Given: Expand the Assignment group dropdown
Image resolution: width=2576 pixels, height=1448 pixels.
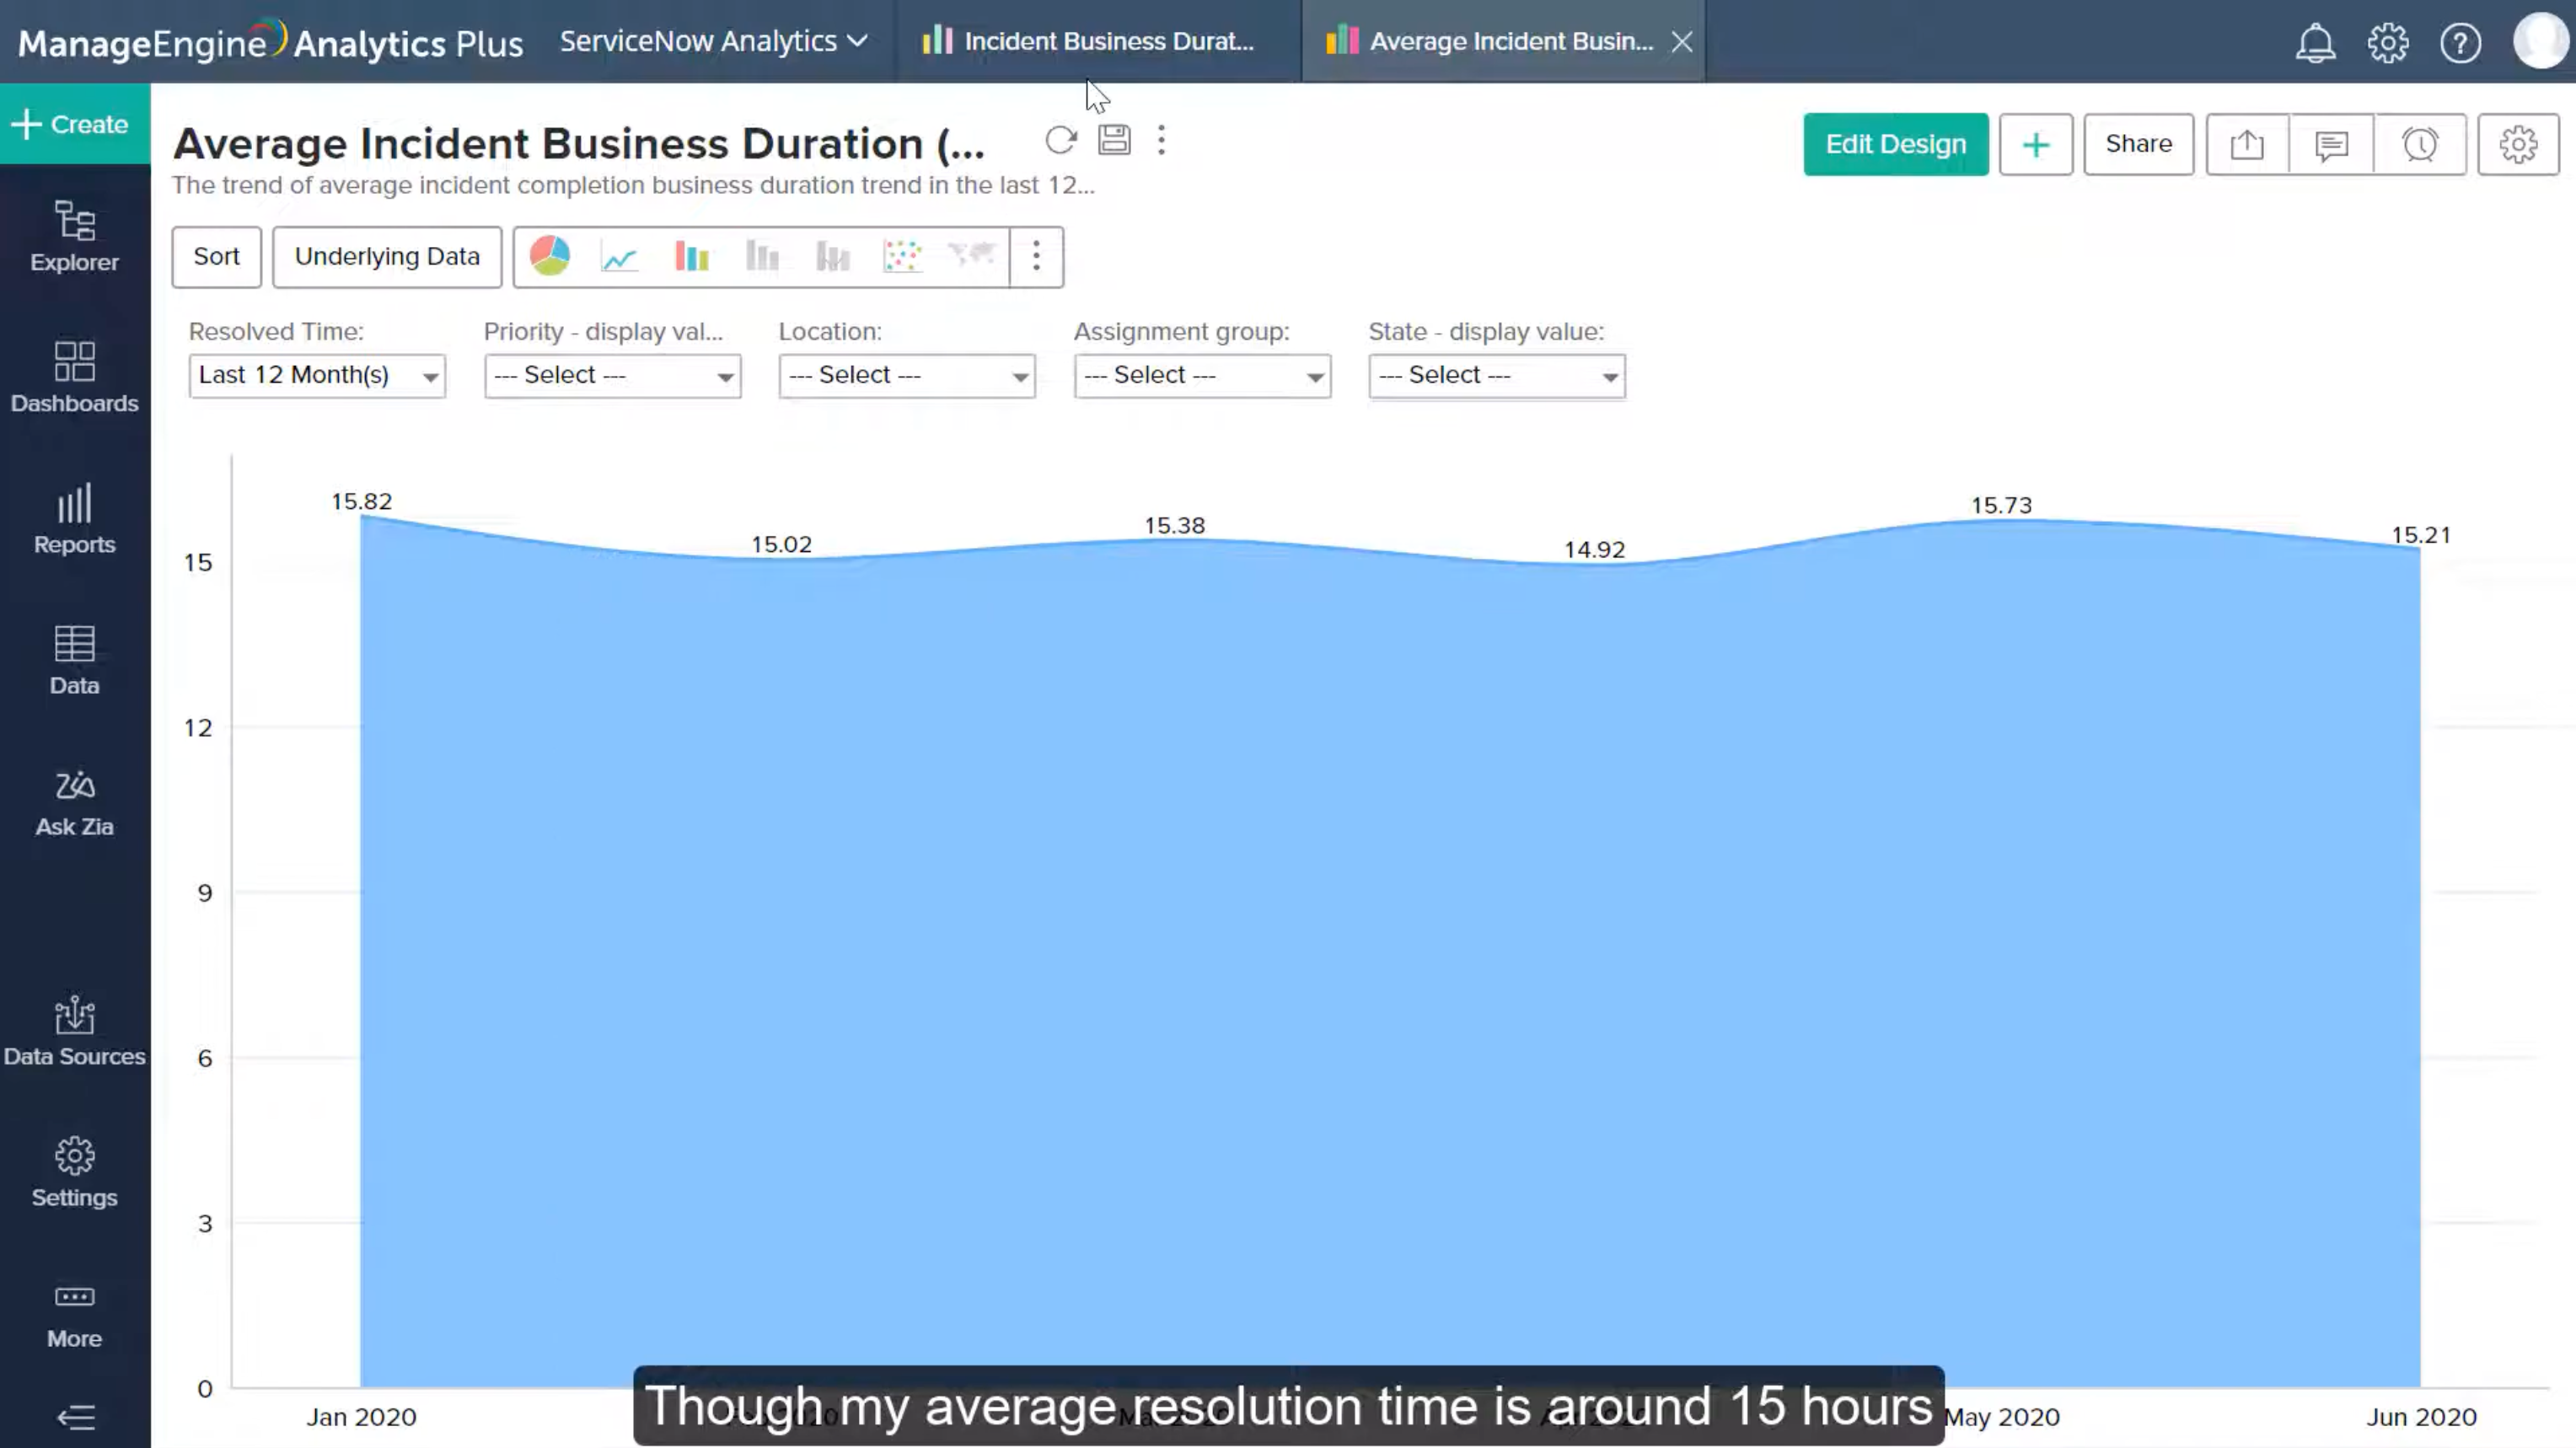Looking at the screenshot, I should [x=1202, y=376].
